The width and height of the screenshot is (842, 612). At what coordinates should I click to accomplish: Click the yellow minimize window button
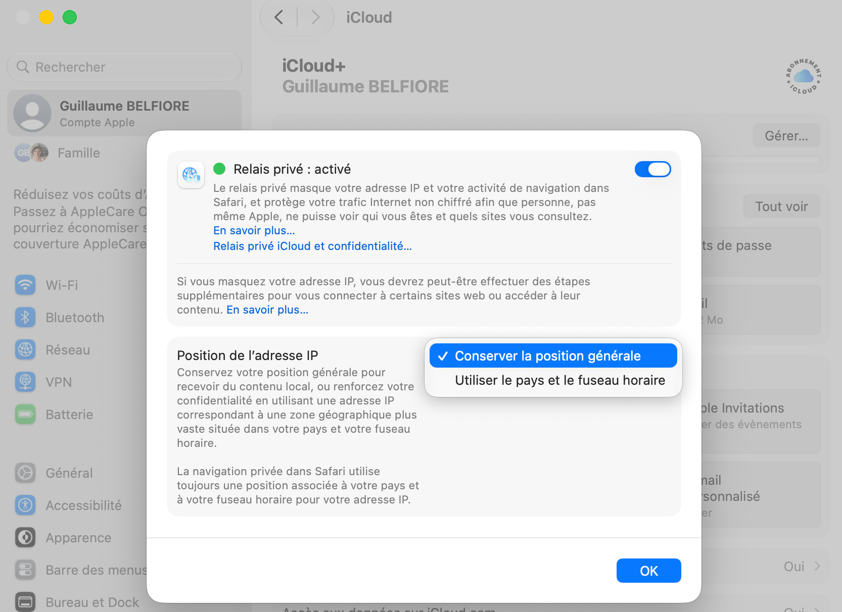coord(46,17)
